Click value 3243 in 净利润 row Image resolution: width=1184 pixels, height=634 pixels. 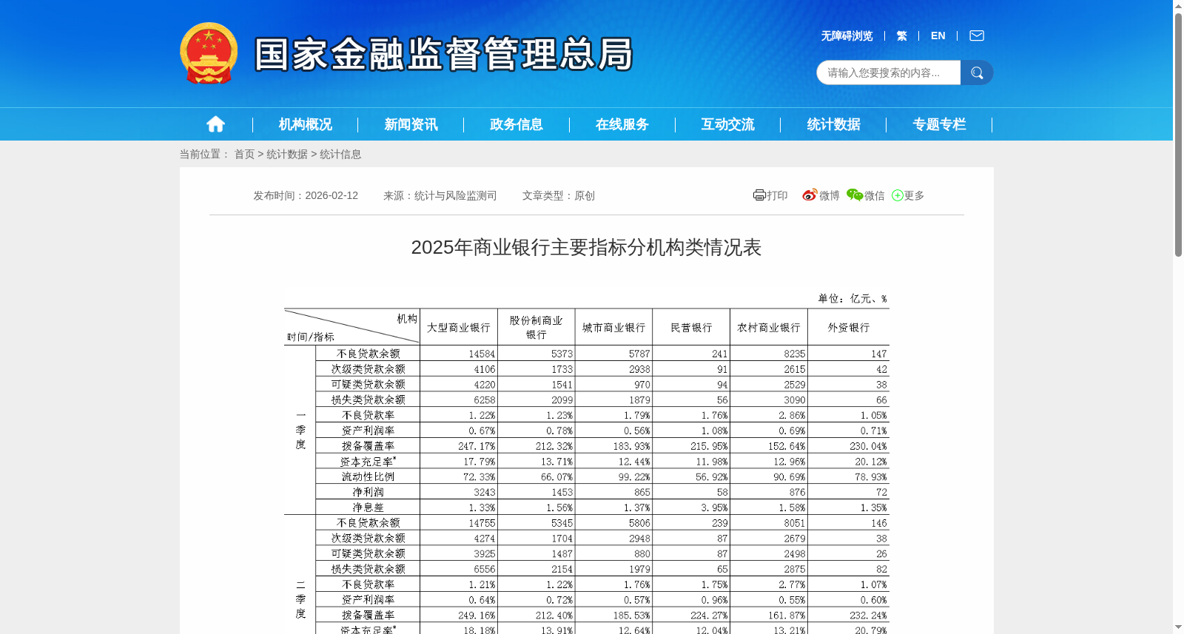tap(485, 492)
